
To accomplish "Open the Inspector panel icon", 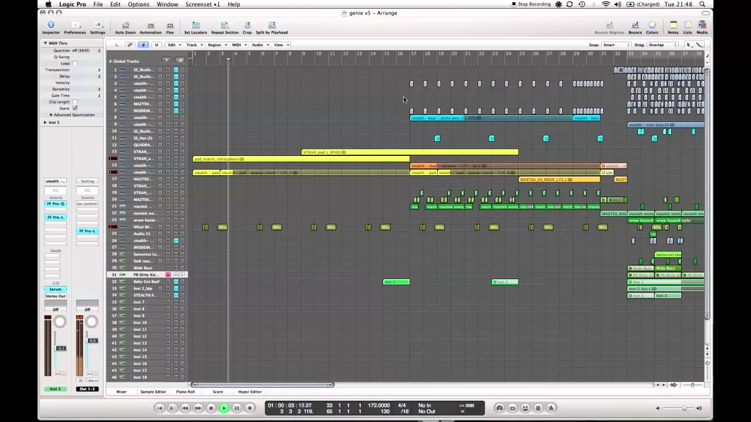I will click(50, 25).
